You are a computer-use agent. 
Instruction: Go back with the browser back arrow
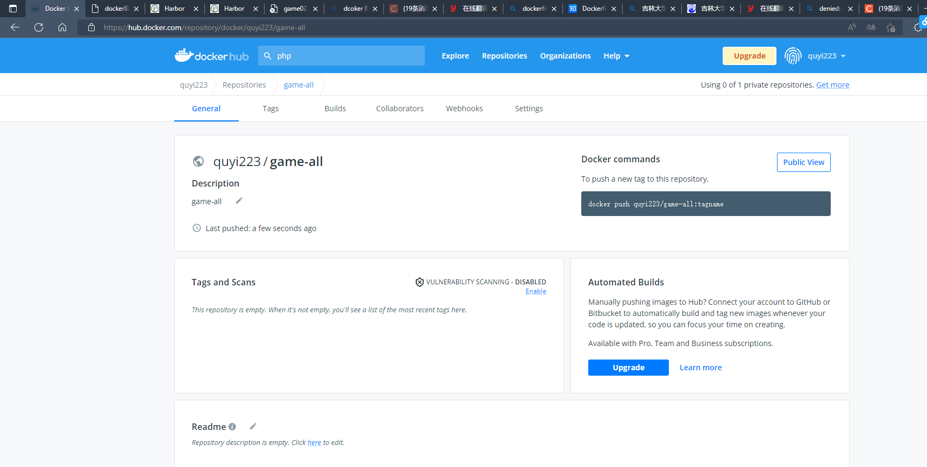coord(15,27)
